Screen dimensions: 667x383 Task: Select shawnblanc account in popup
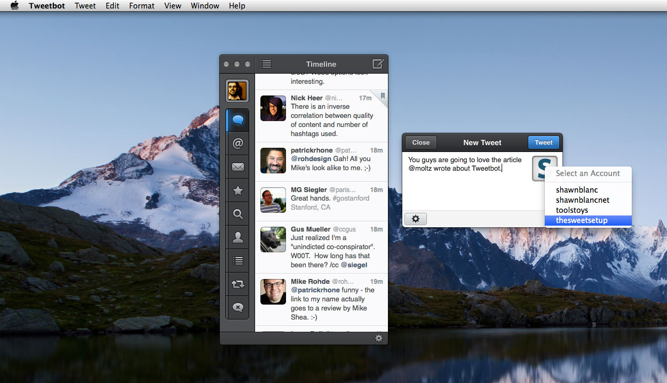[x=577, y=190]
